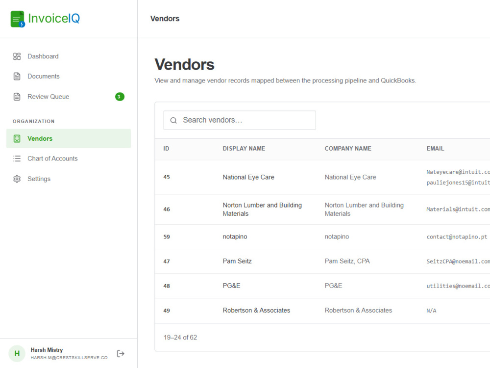The width and height of the screenshot is (490, 368).
Task: Click the Vendors top bar title
Action: pos(165,19)
